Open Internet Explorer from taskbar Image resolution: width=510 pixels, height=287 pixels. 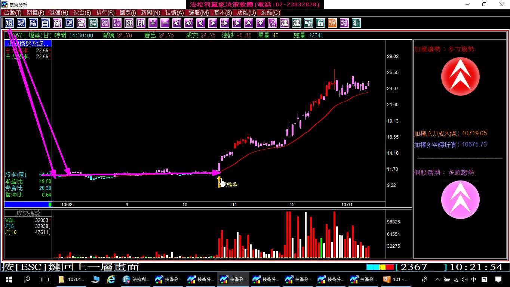[x=111, y=280]
